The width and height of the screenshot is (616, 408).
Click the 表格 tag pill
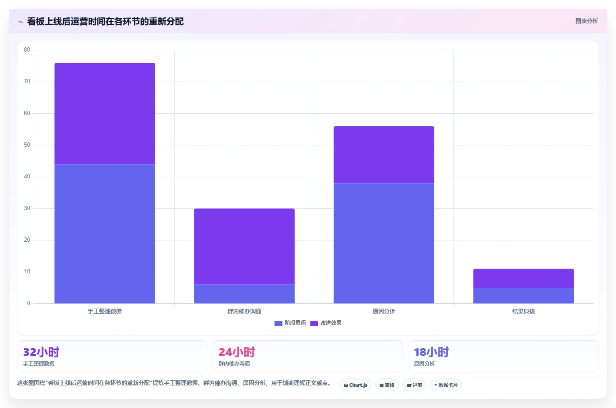click(387, 385)
